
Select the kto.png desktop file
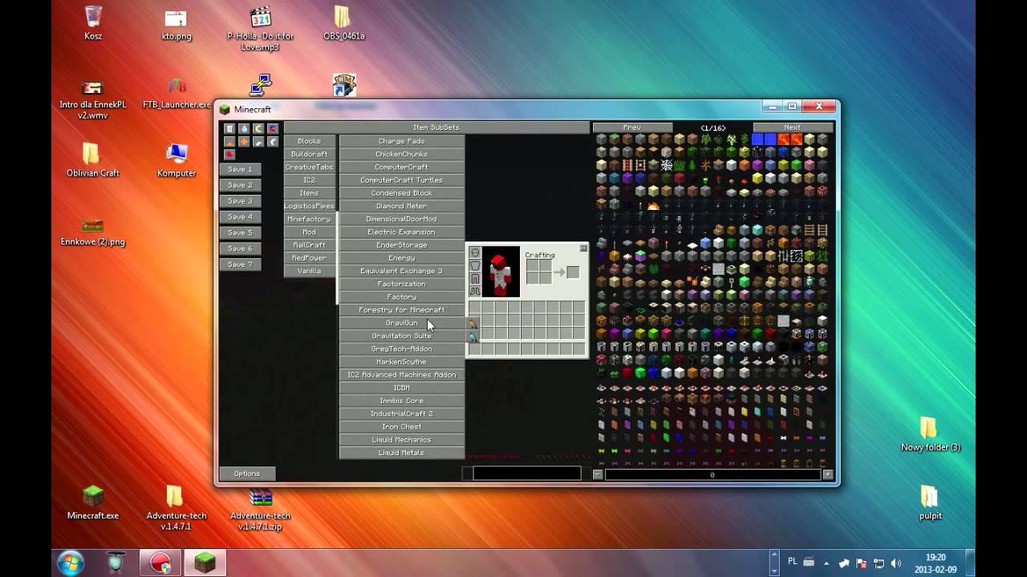click(177, 24)
